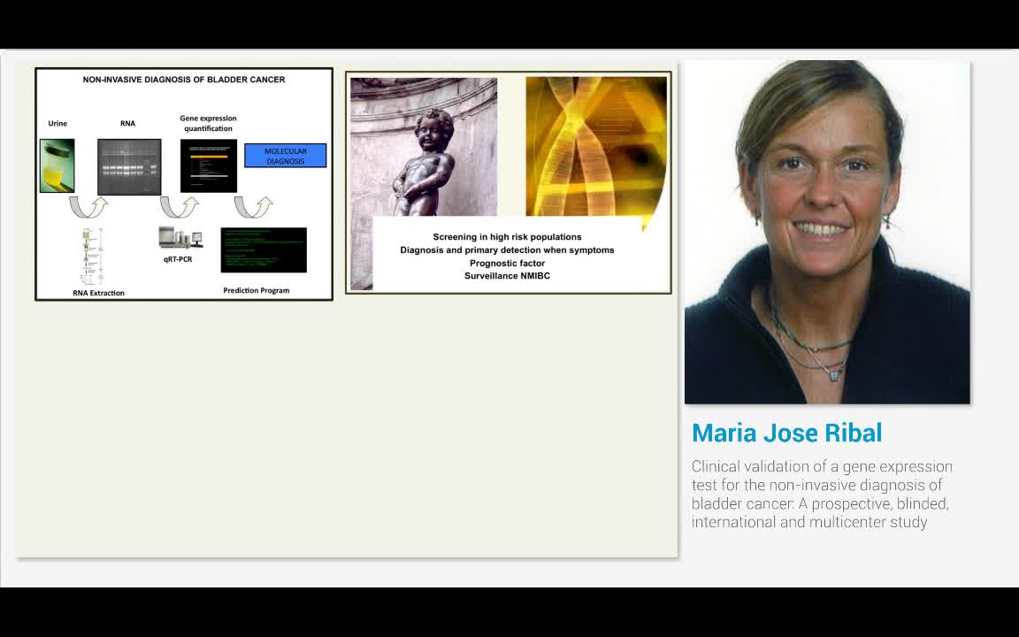1019x637 pixels.
Task: Click the RNA gel electrophoresis image
Action: tap(129, 166)
